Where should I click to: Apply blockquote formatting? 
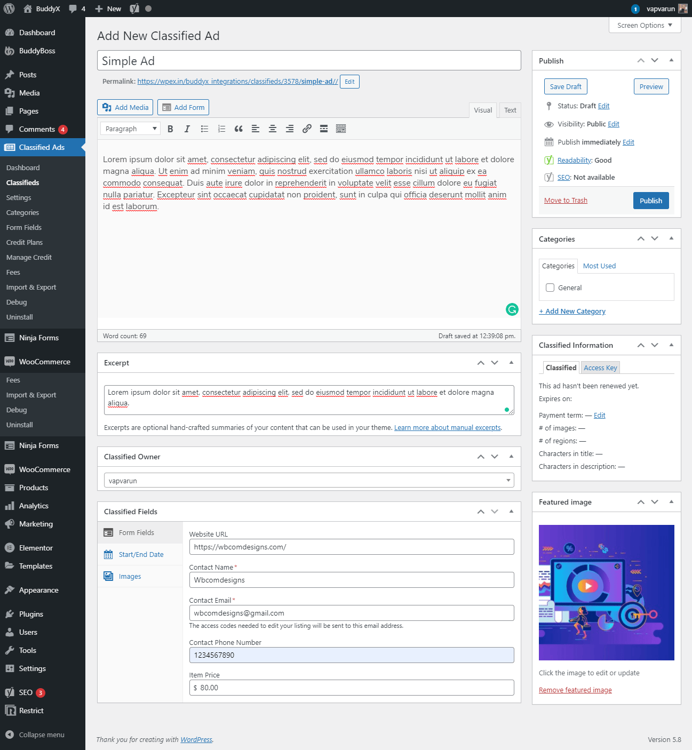click(x=238, y=129)
